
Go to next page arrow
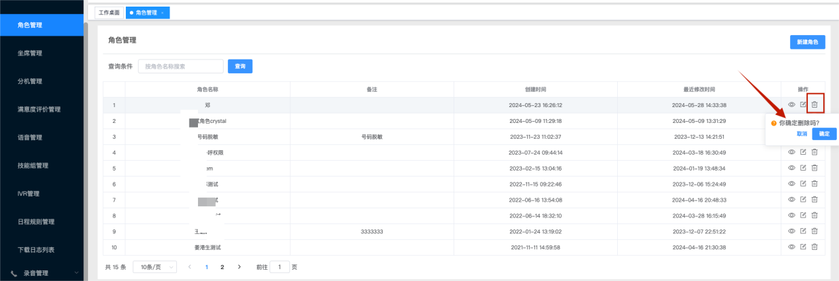(239, 267)
